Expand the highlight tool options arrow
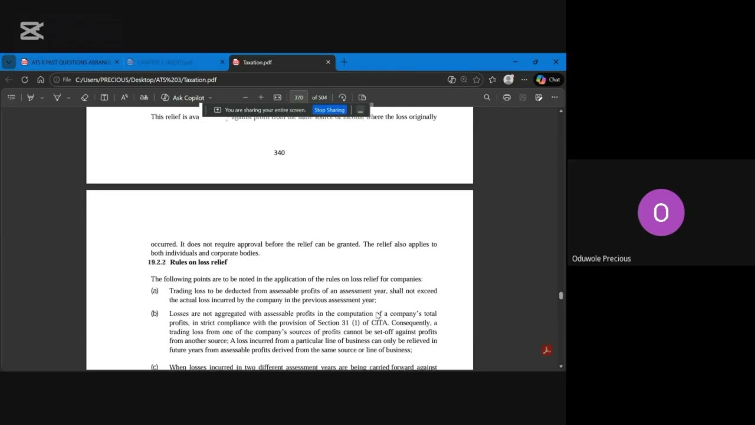This screenshot has height=425, width=755. [42, 98]
